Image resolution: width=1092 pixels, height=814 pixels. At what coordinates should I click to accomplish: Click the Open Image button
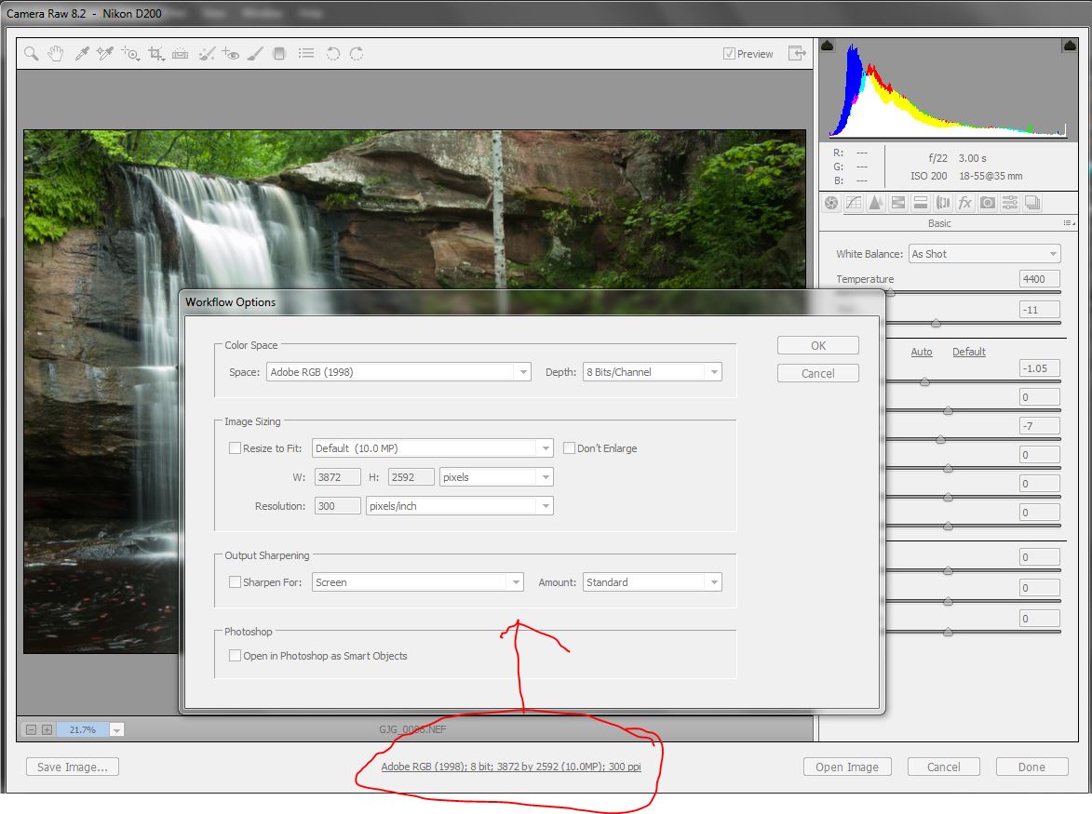(x=847, y=767)
